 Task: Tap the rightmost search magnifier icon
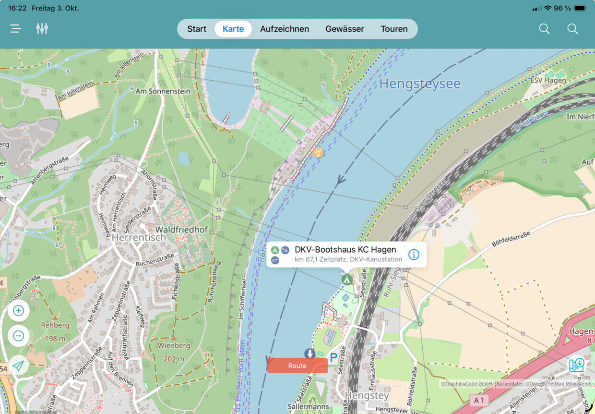[x=572, y=29]
